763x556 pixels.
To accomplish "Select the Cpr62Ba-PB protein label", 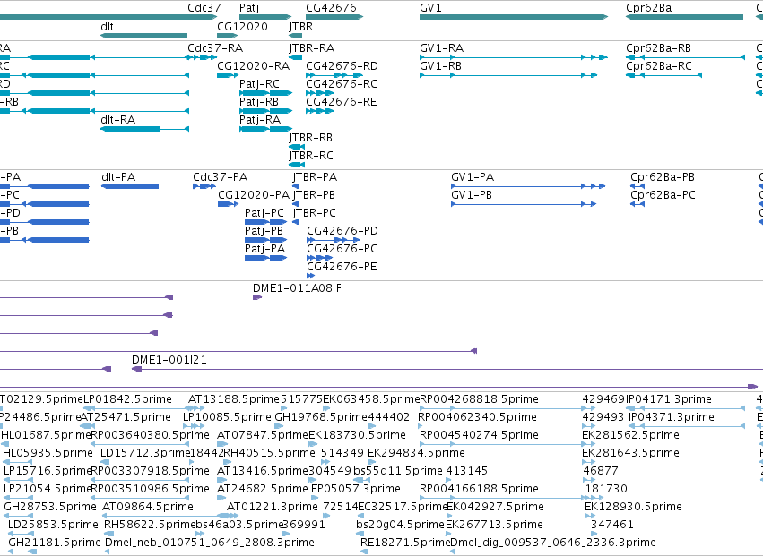I will [x=663, y=177].
